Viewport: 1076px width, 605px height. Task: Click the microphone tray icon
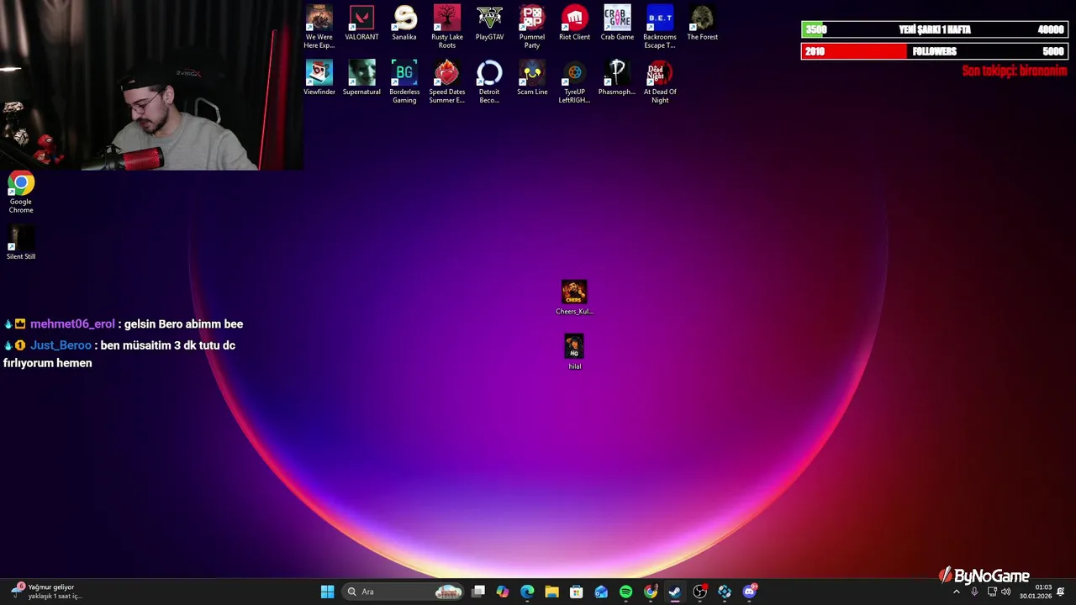point(974,592)
